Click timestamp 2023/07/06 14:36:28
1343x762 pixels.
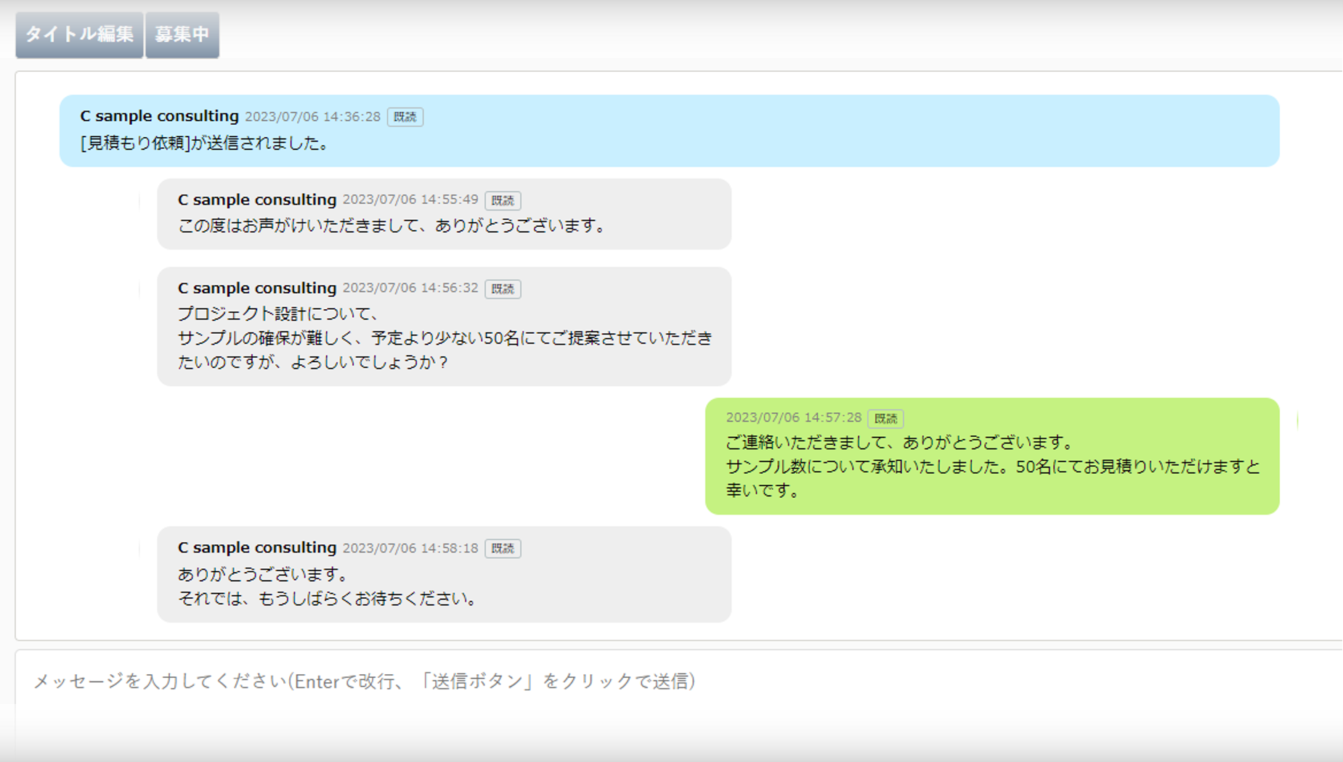click(x=312, y=117)
